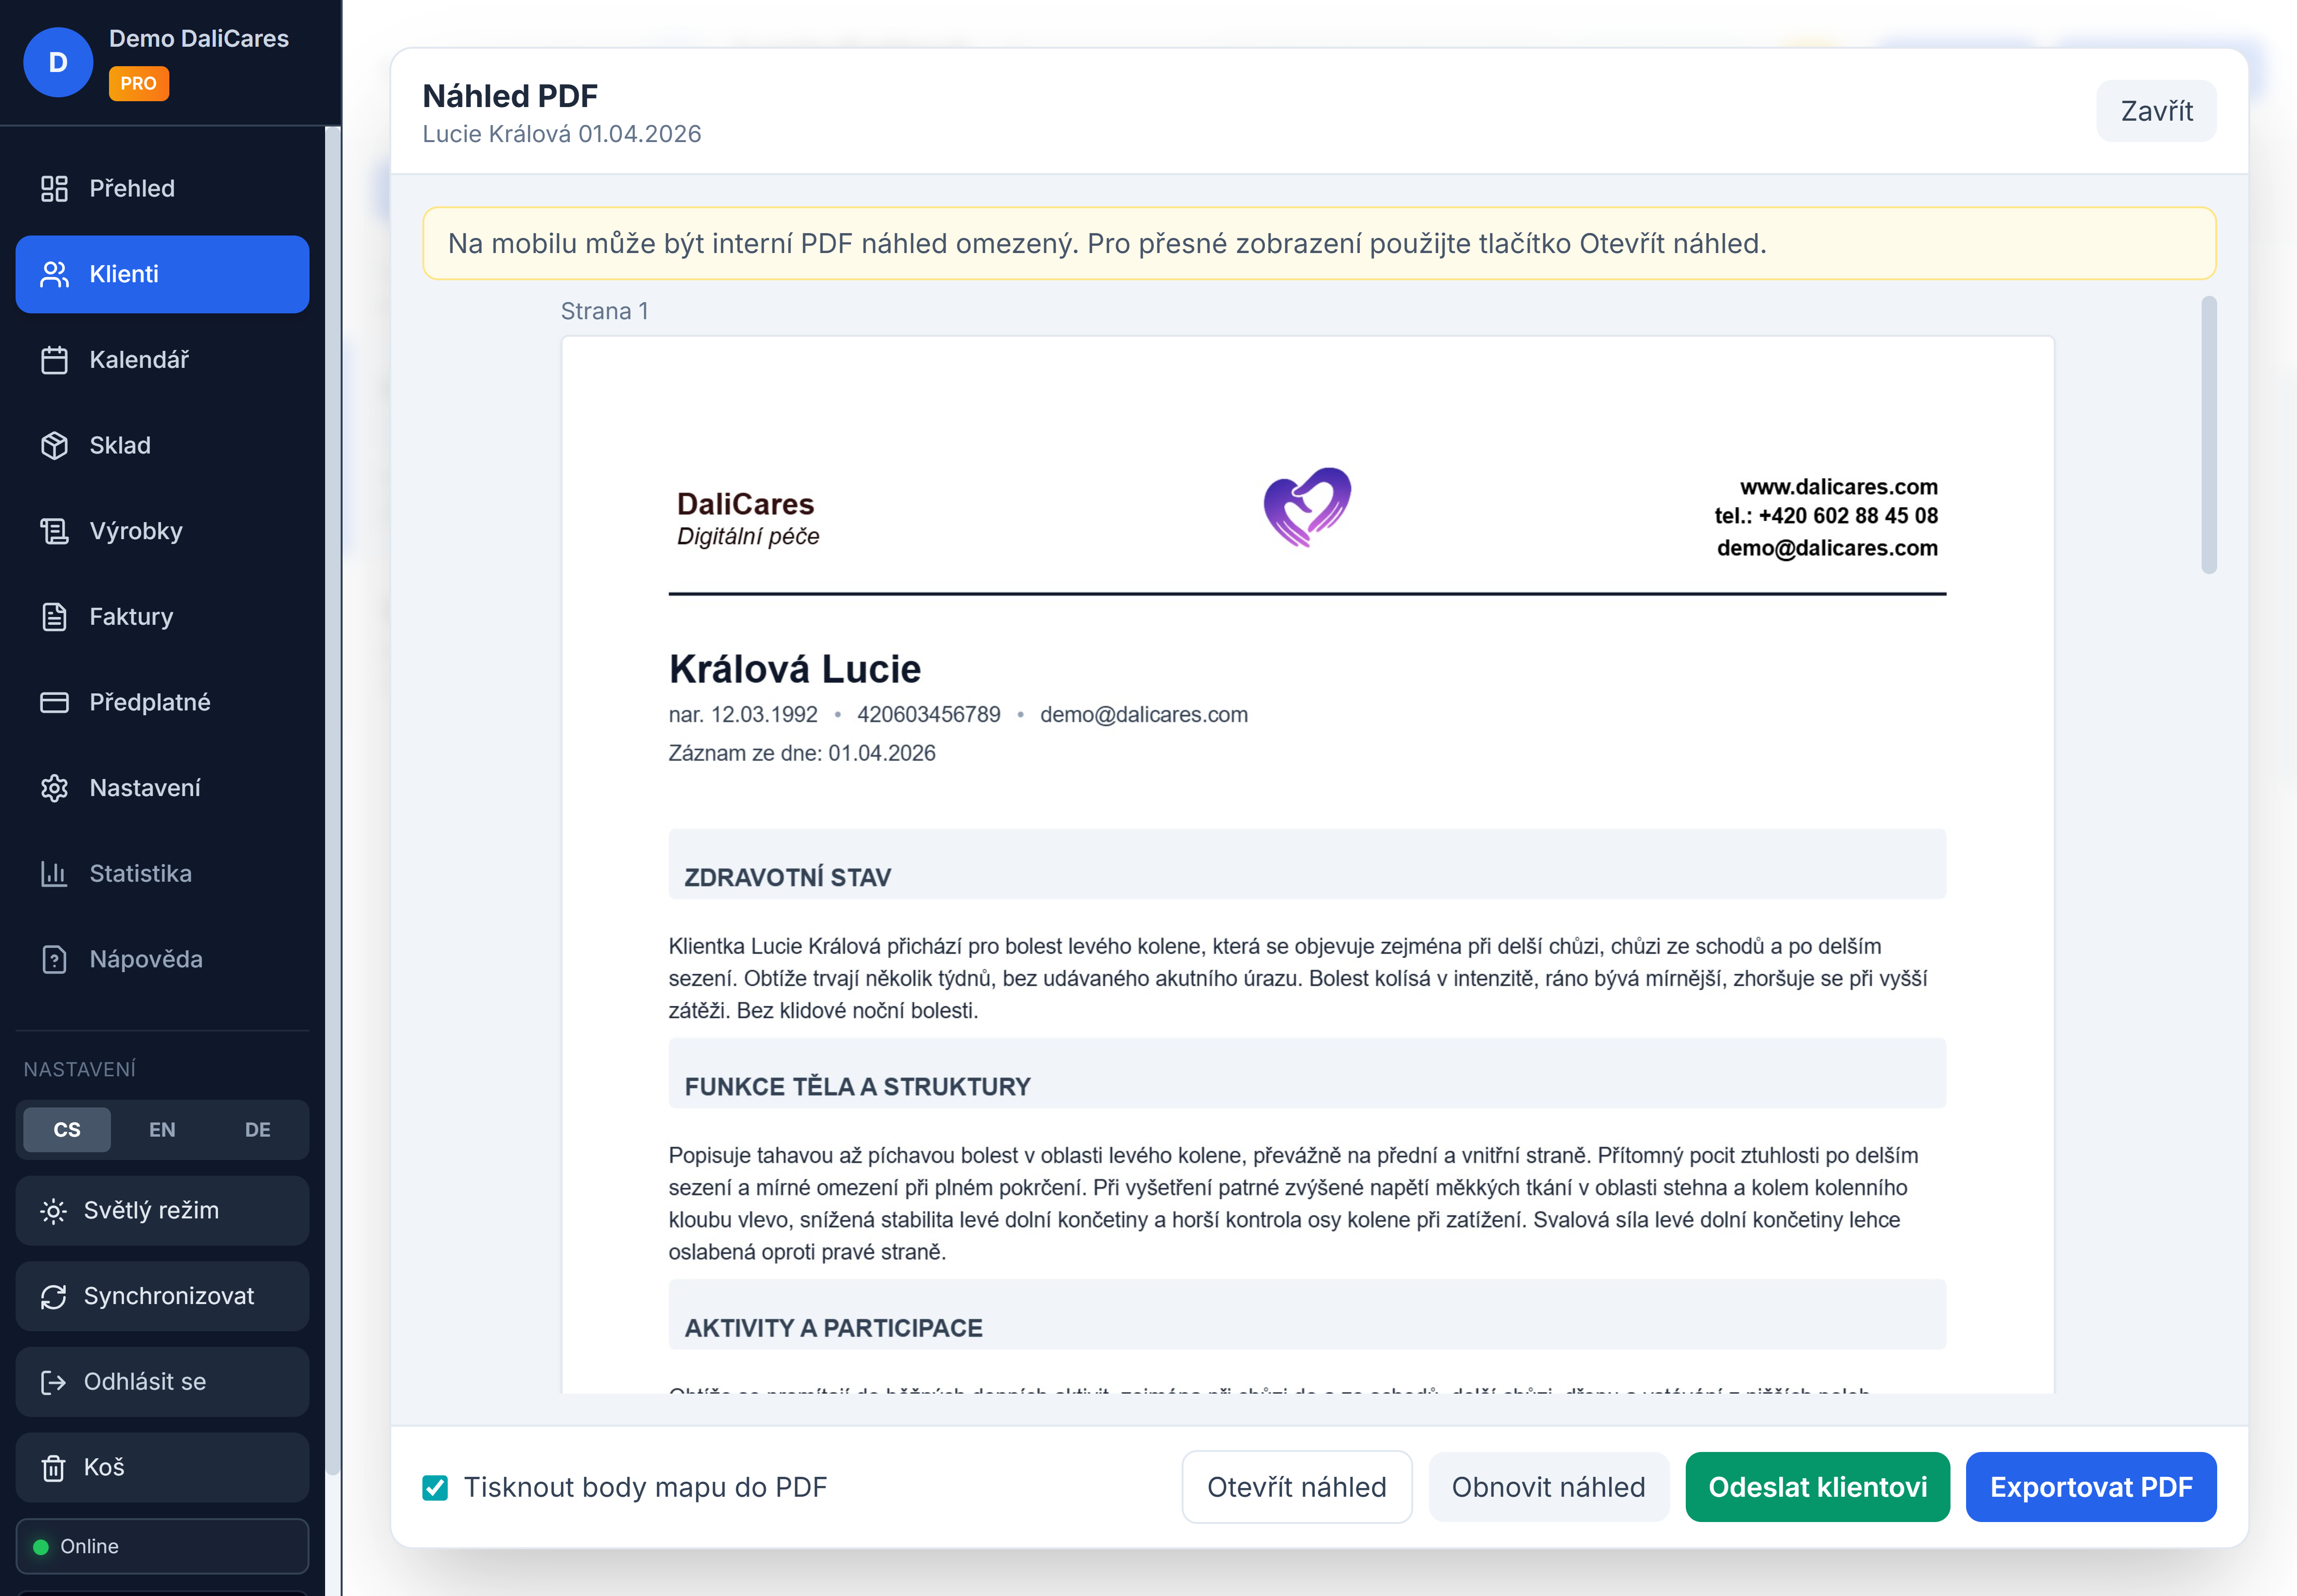Click the Faktury document icon
2297x1596 pixels.
[54, 617]
